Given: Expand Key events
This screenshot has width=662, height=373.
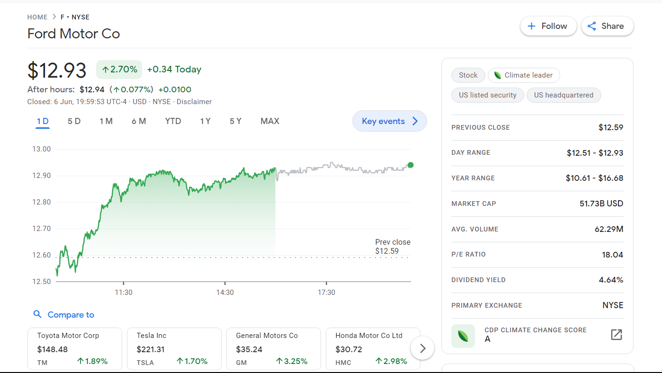Looking at the screenshot, I should click(390, 121).
